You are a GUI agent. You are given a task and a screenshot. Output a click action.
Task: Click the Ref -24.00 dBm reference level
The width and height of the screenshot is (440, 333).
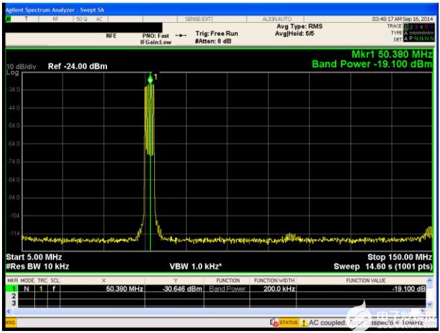77,67
